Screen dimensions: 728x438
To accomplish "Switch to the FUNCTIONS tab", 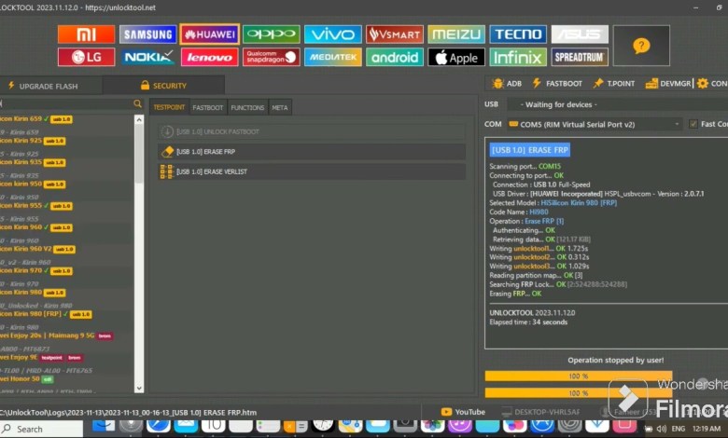I will (x=247, y=107).
